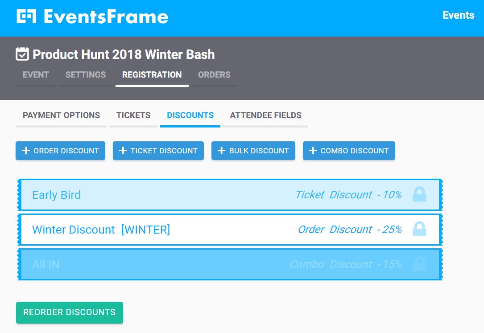Screen dimensions: 484x333
Task: Switch to the TICKETS sub-tab
Action: coord(133,115)
